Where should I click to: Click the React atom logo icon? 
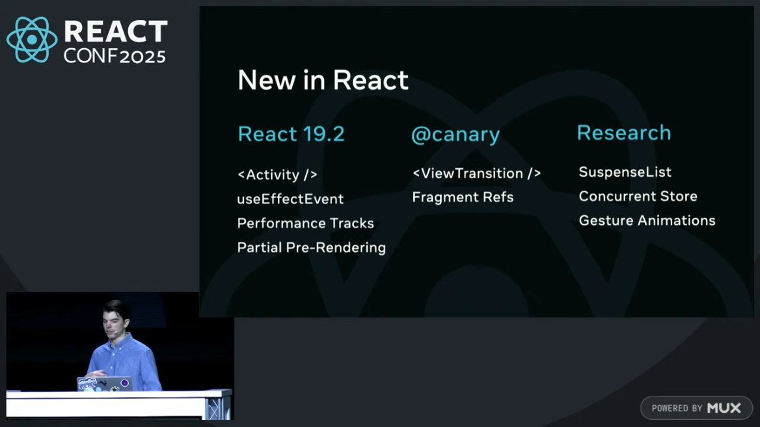(x=32, y=40)
